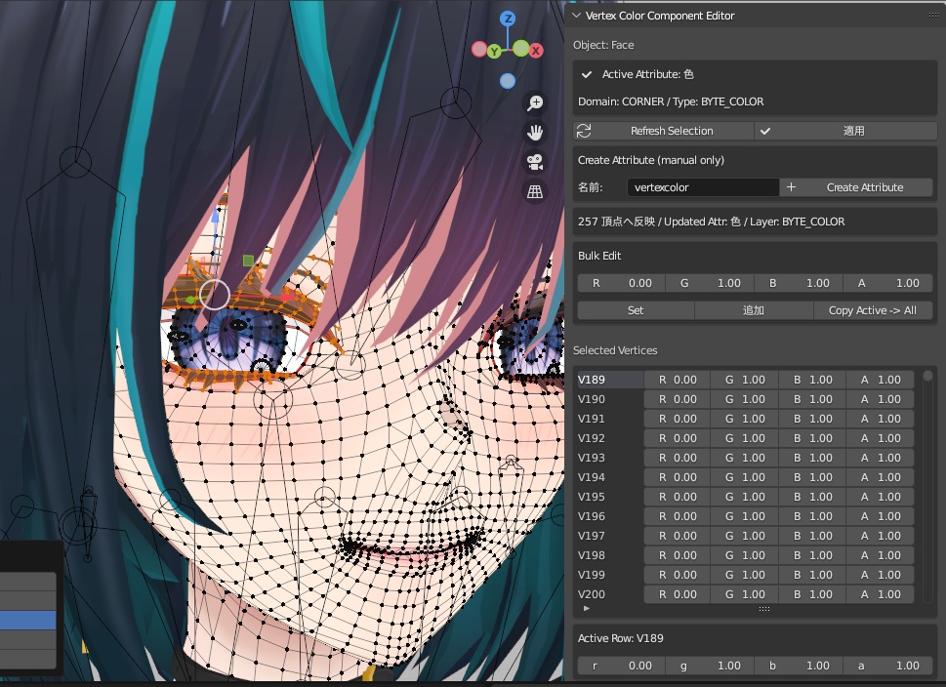Screen dimensions: 946x687
Task: Select the Pan (hand) tool icon
Action: tap(534, 132)
